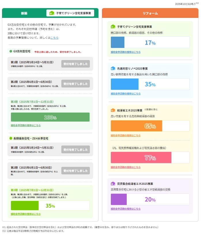Open 補助金申請額の推移 link under 先進的窓リノベ
The image size is (201, 235).
[126, 94]
